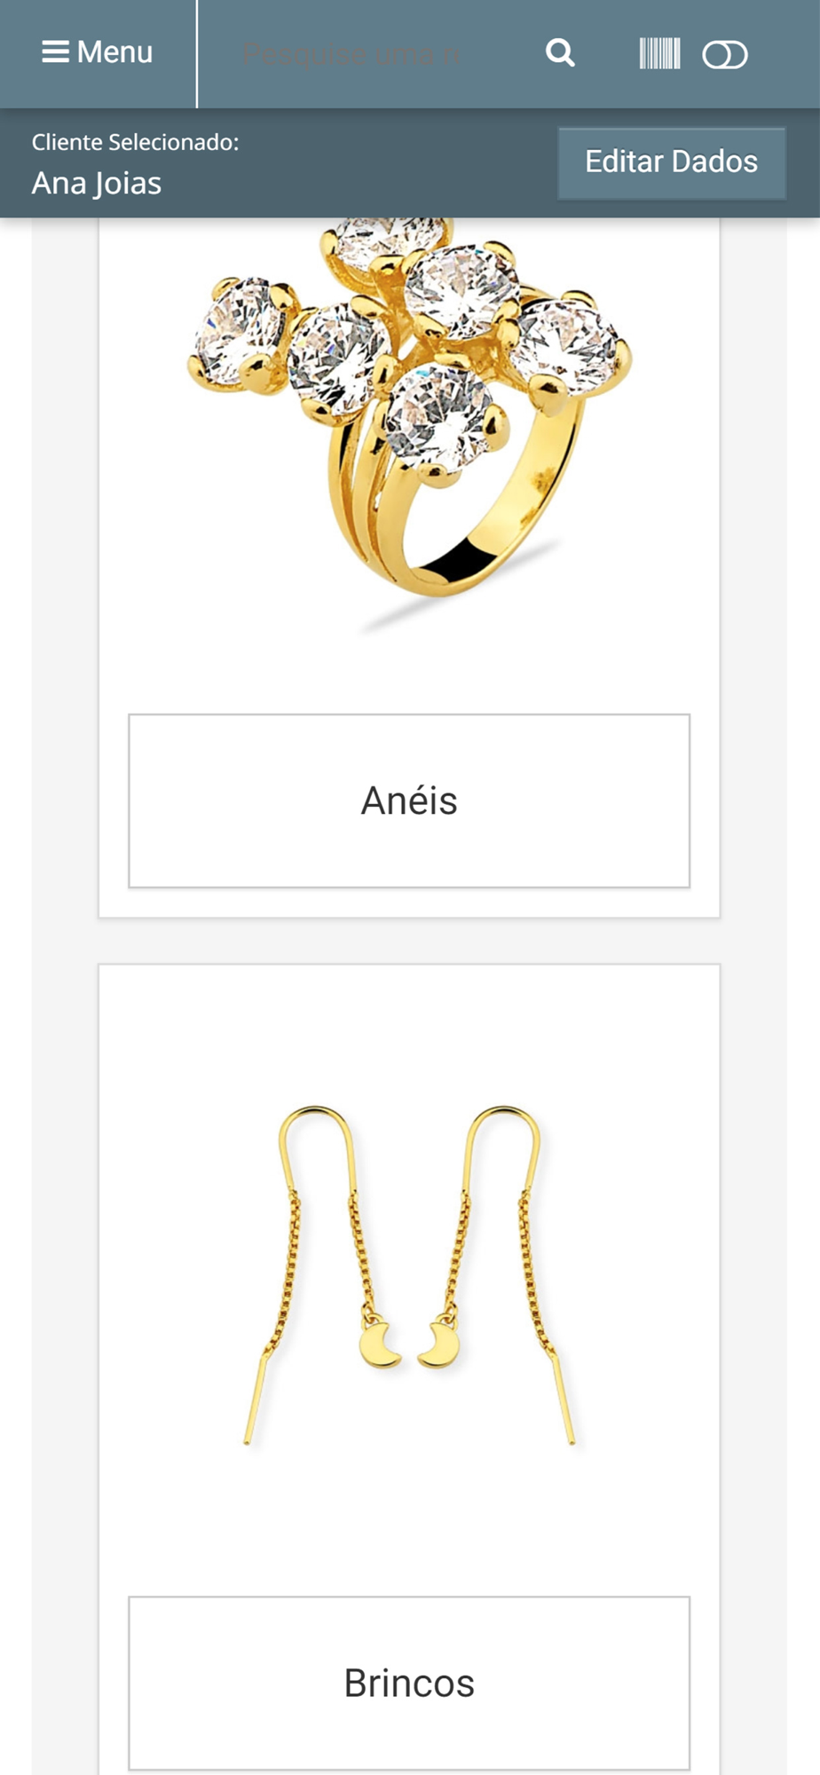Image resolution: width=820 pixels, height=1775 pixels.
Task: Click the Menu text label
Action: click(x=114, y=52)
